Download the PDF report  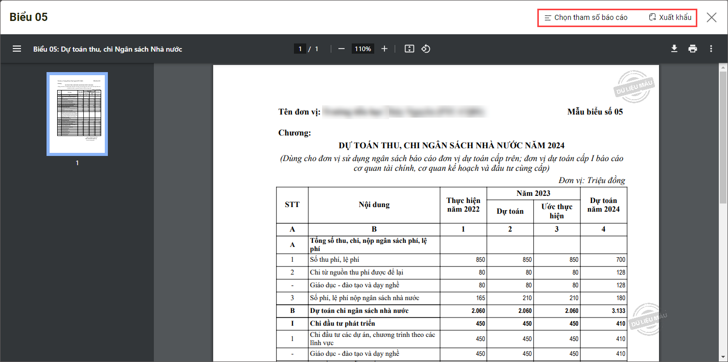click(674, 49)
